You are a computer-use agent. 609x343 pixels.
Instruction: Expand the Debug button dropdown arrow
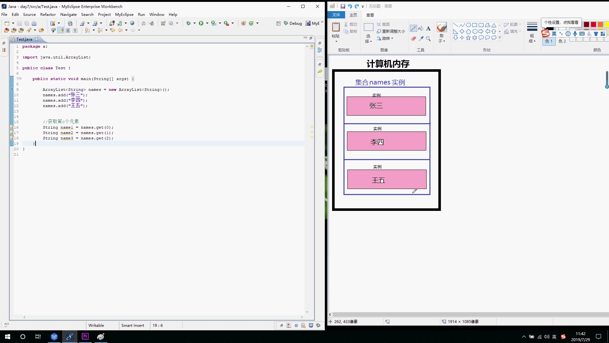point(194,23)
